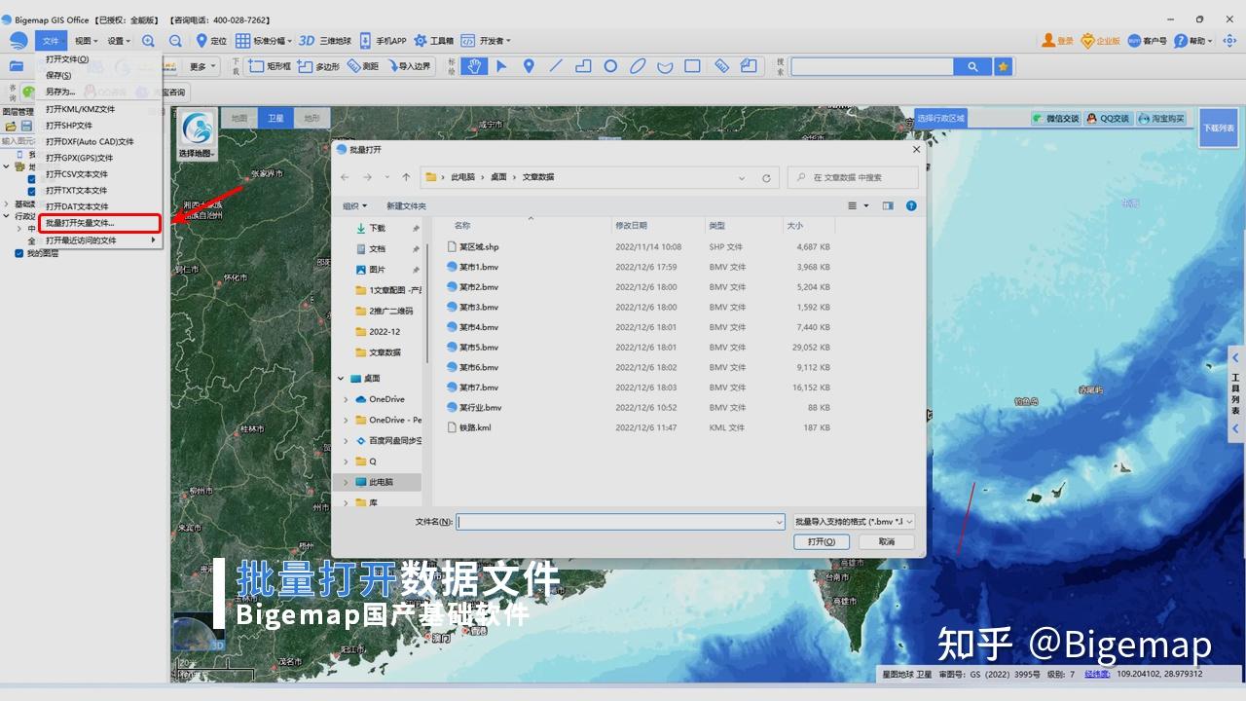
Task: Open the 视图 menu
Action: click(85, 41)
